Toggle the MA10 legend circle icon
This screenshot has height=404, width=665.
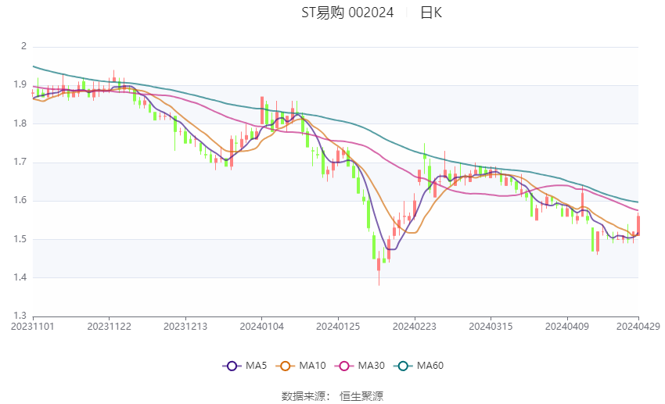(286, 366)
